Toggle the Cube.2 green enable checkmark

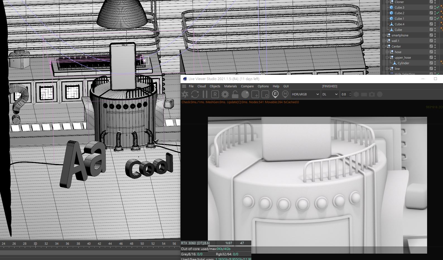point(438,13)
